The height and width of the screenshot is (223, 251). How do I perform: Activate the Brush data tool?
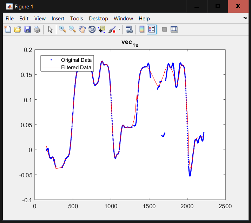tap(112, 29)
